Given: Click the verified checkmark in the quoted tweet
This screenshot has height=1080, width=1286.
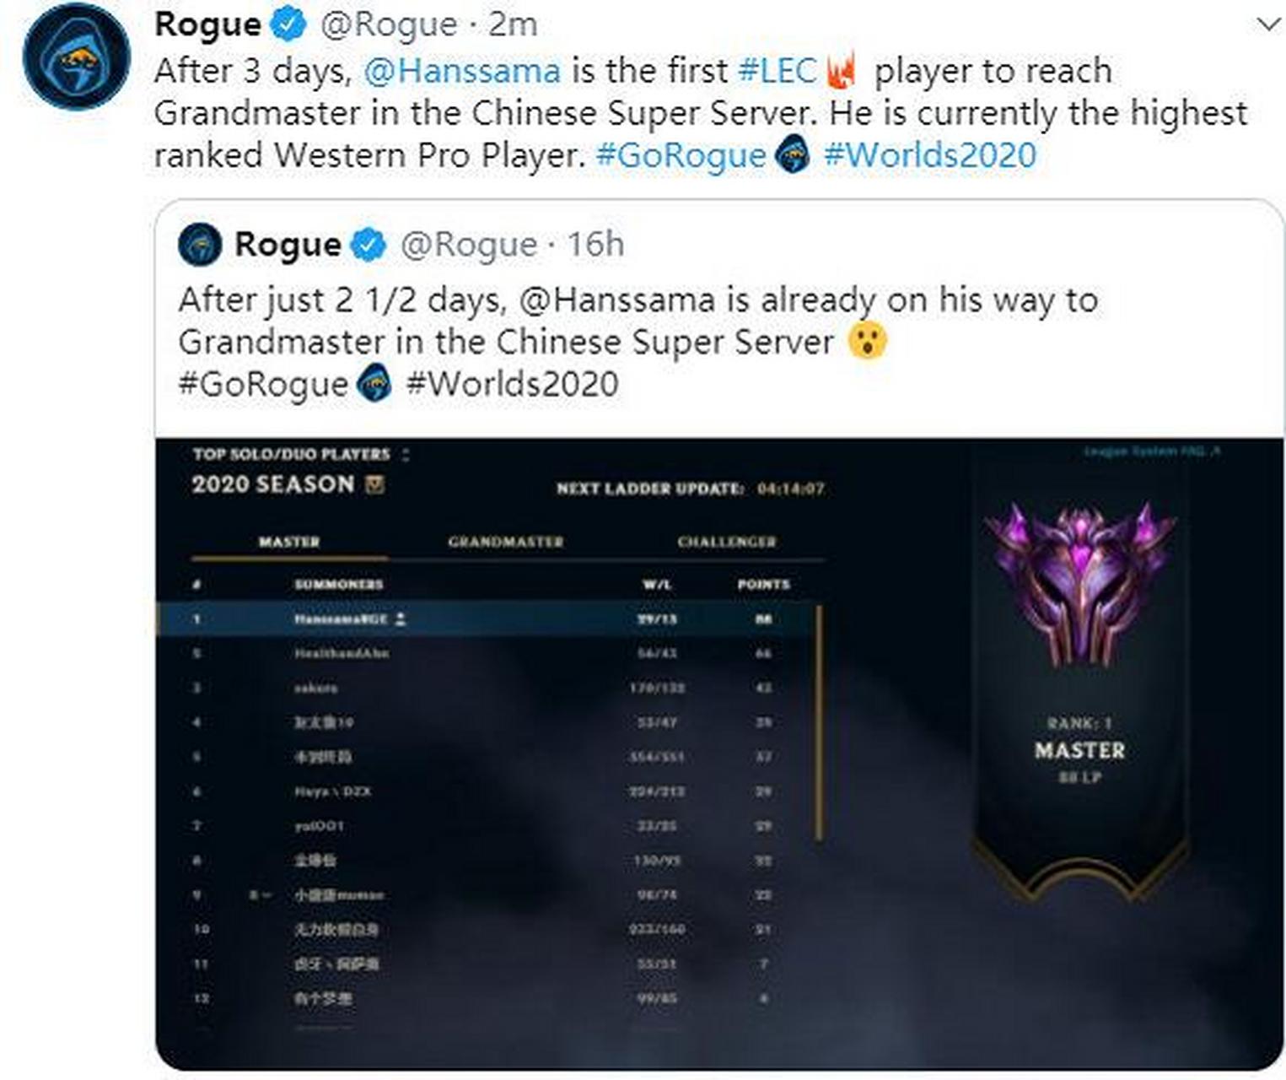Looking at the screenshot, I should pos(366,246).
